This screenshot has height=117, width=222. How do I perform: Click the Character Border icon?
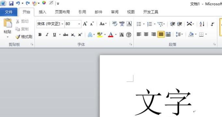pyautogui.click(x=129, y=24)
